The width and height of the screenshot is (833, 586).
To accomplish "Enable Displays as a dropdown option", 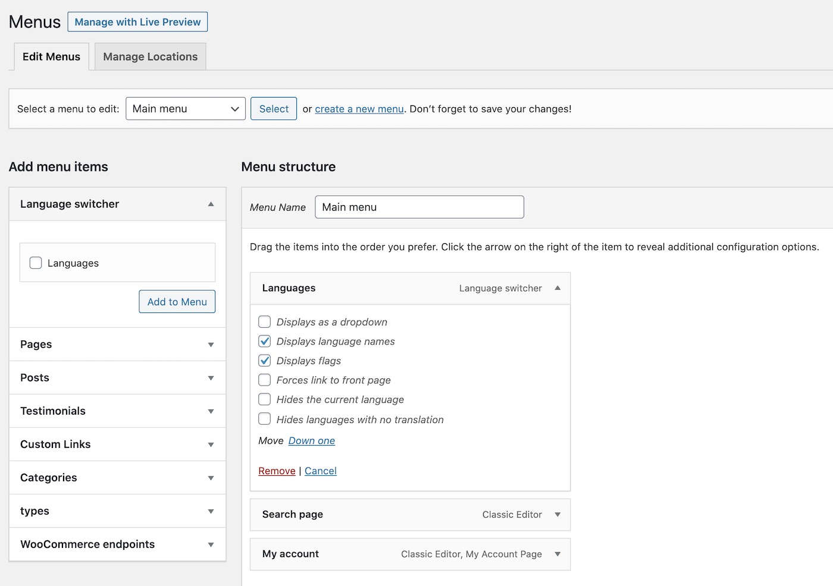I will [265, 322].
